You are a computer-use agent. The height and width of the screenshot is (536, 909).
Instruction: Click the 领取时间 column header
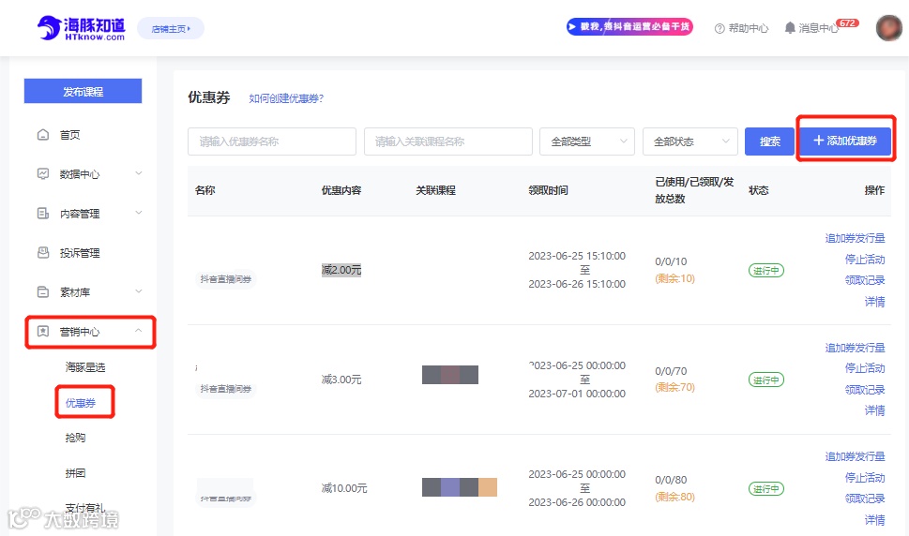pyautogui.click(x=548, y=190)
